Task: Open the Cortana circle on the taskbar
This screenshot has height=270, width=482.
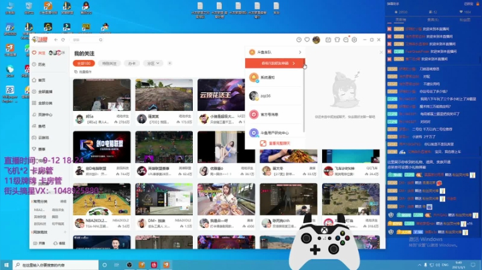Action: (104, 265)
